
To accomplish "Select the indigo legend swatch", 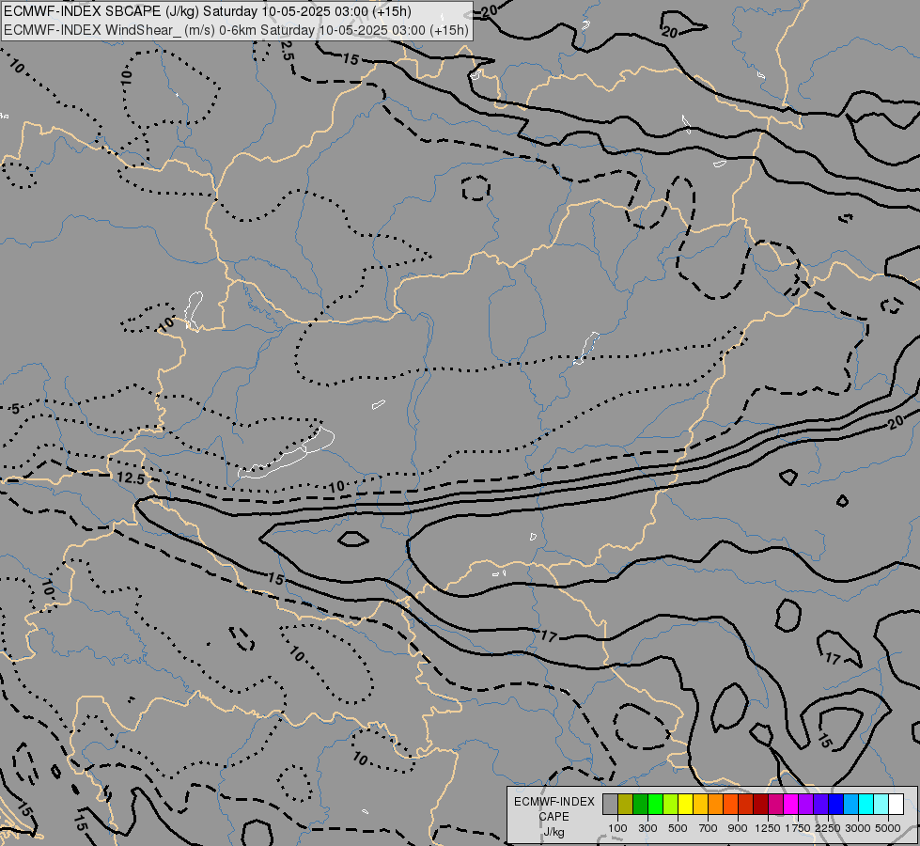I will [x=820, y=805].
